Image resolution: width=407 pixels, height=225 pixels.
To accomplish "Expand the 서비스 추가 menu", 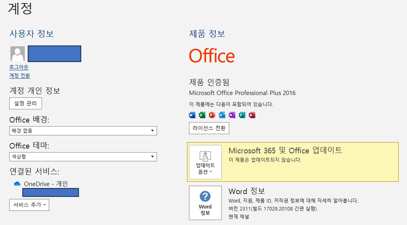I will [x=29, y=205].
